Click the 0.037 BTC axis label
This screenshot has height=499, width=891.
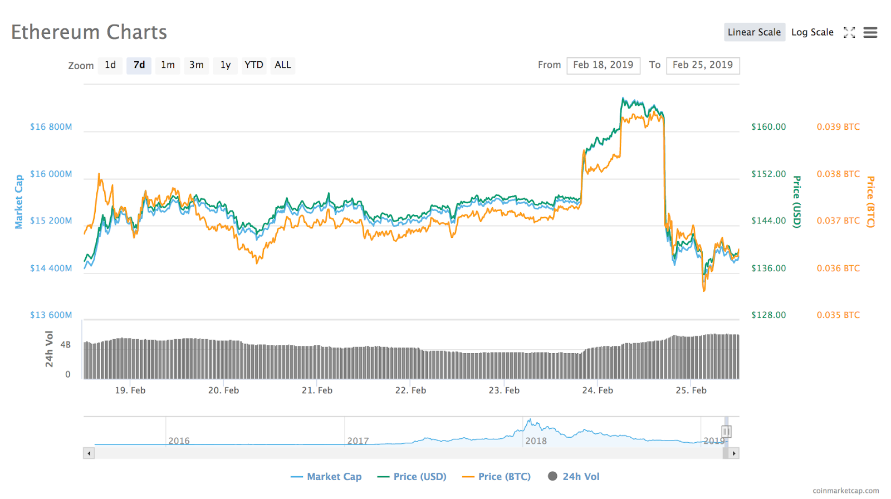click(x=838, y=221)
